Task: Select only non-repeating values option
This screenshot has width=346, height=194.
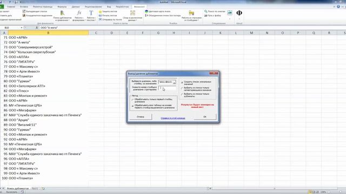Action: pos(182,88)
